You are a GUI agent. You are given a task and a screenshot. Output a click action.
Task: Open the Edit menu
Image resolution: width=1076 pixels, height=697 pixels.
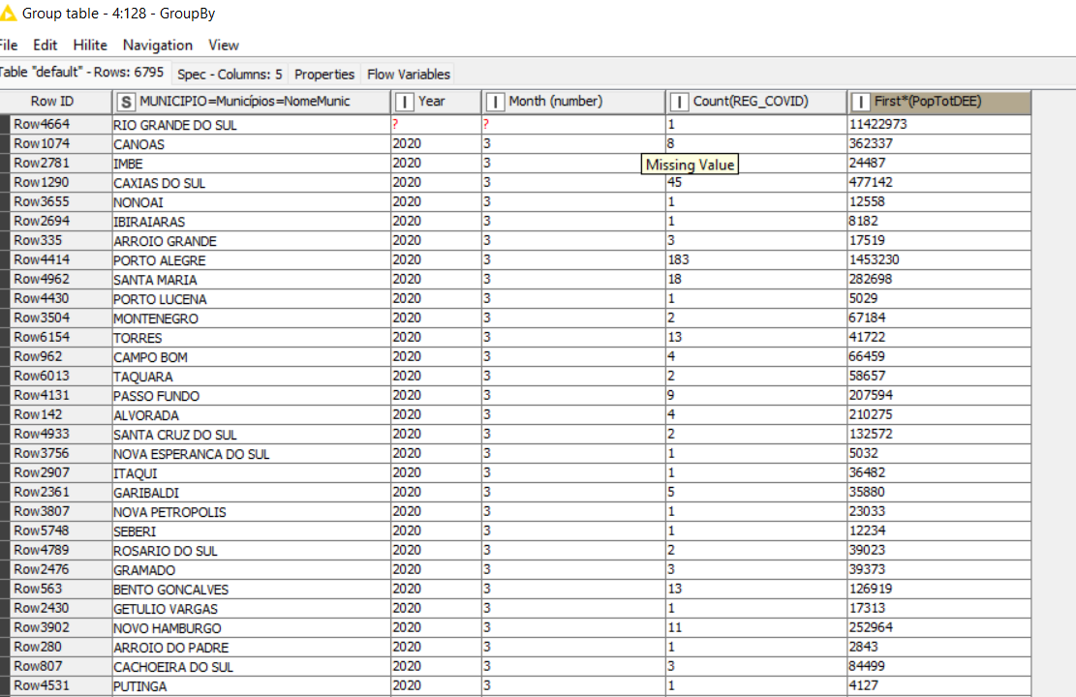tap(46, 45)
